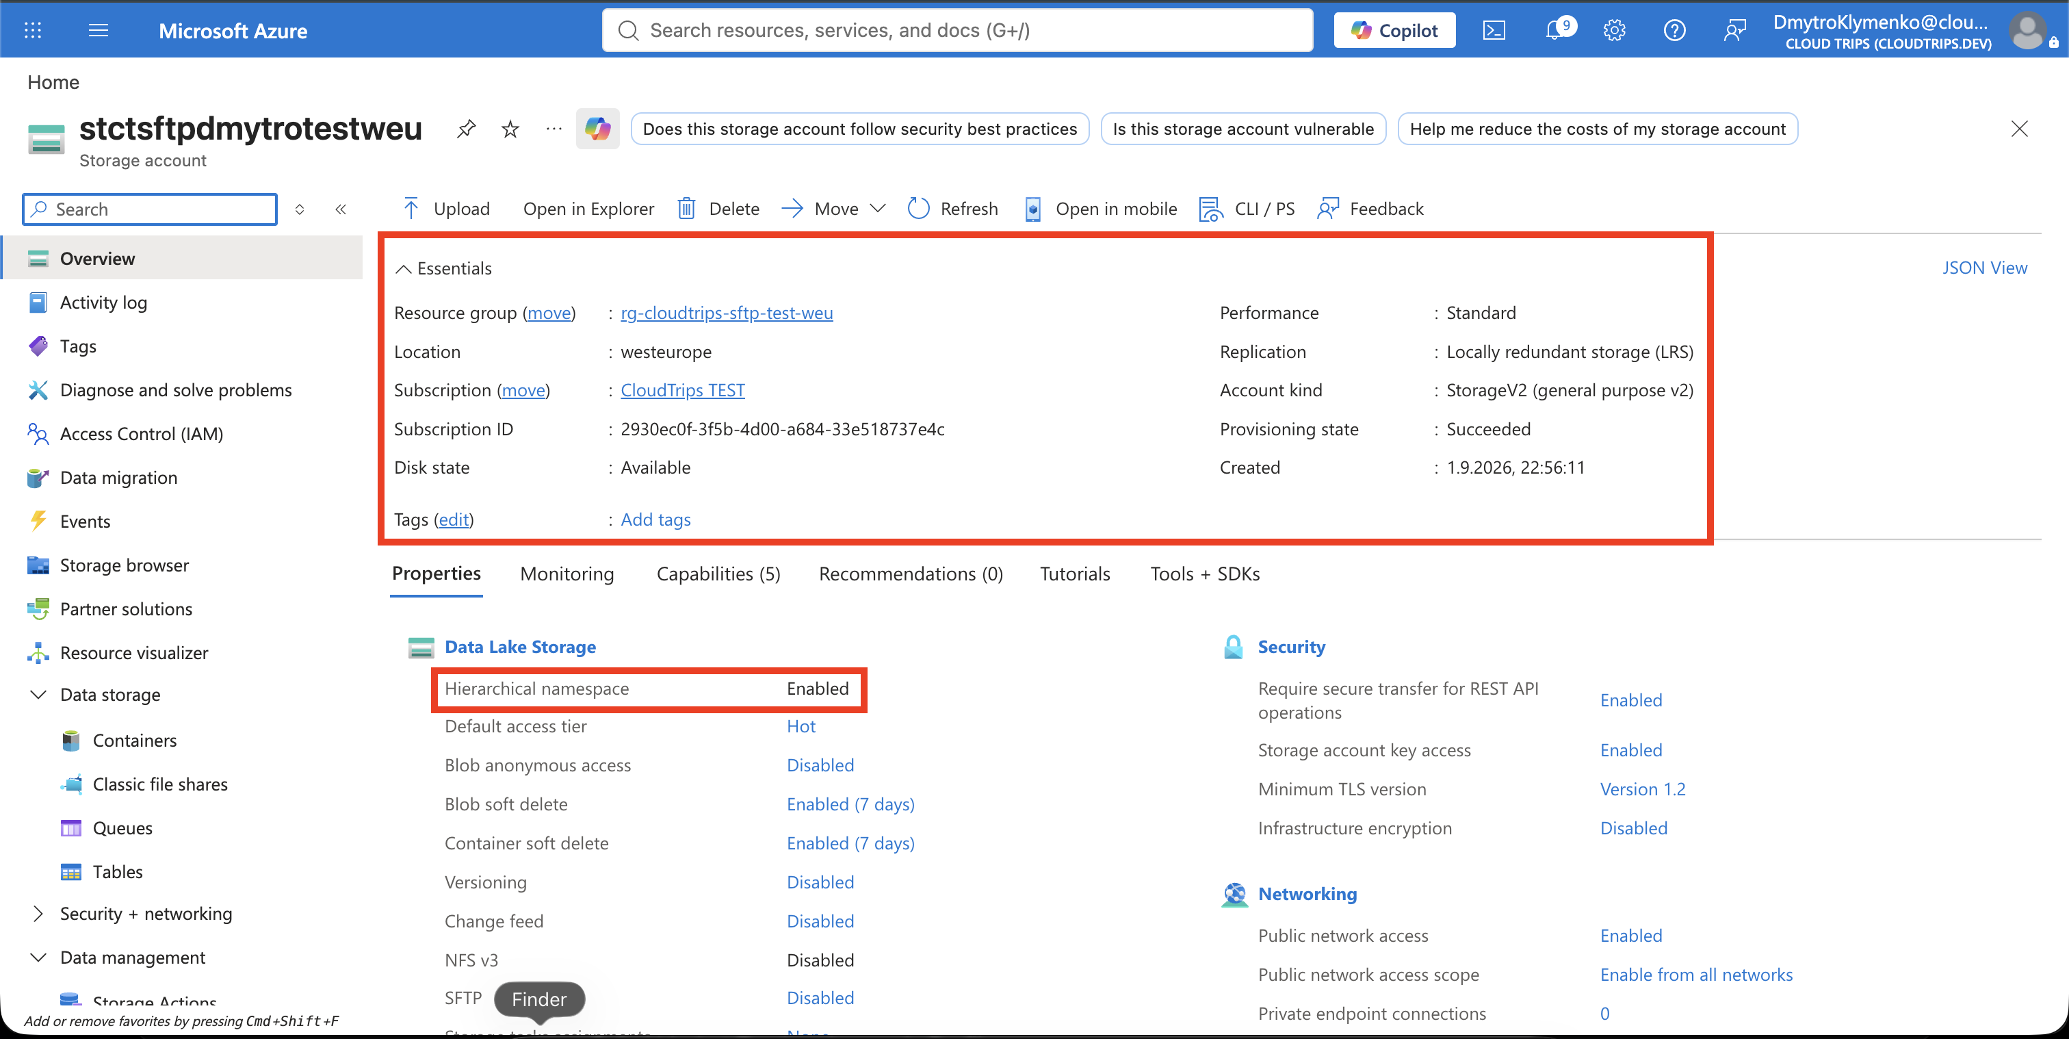Screen dimensions: 2069x1039
Task: Open the Azure portal apps grid icon
Action: click(x=33, y=31)
